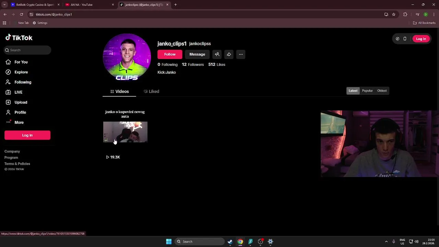The image size is (439, 247).
Task: Open the Surfshark icon in taskbar
Action: (250, 242)
